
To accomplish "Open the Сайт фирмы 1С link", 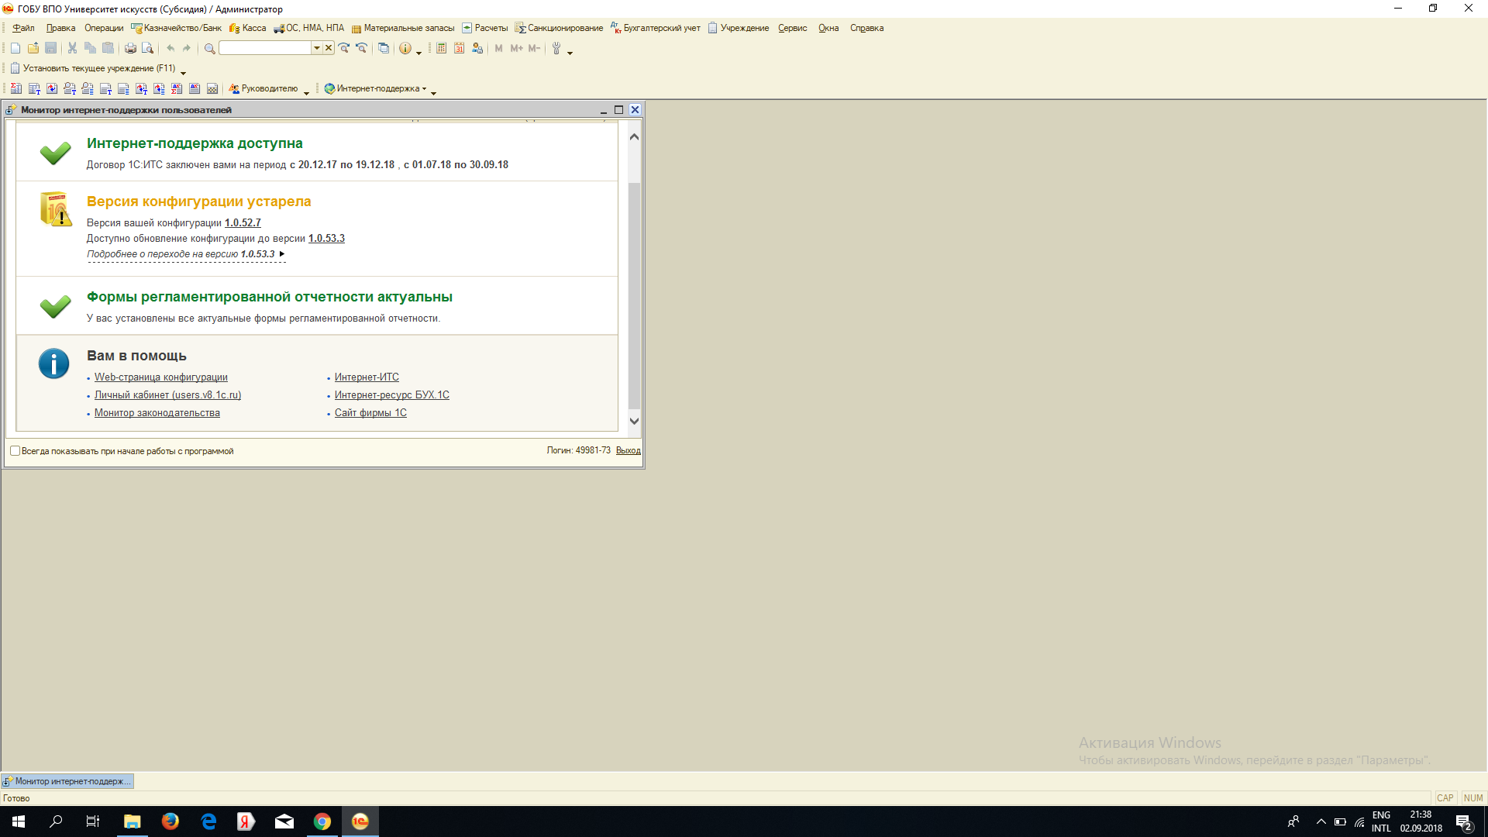I will tap(370, 413).
